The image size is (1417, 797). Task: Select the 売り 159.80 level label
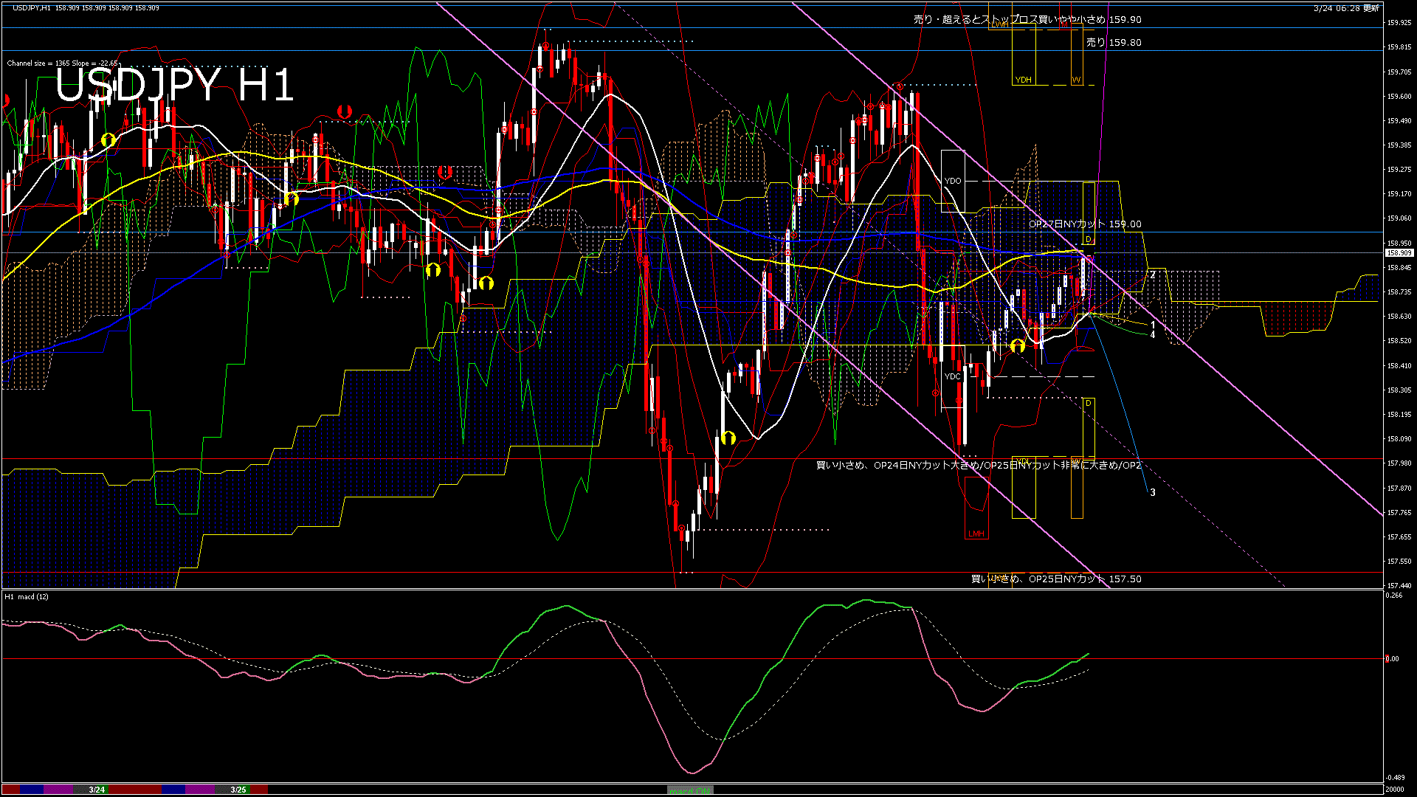pyautogui.click(x=1113, y=43)
